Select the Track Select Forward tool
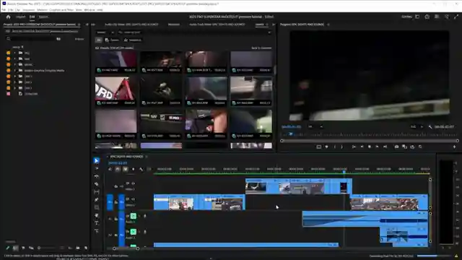462x260 pixels. pos(96,168)
